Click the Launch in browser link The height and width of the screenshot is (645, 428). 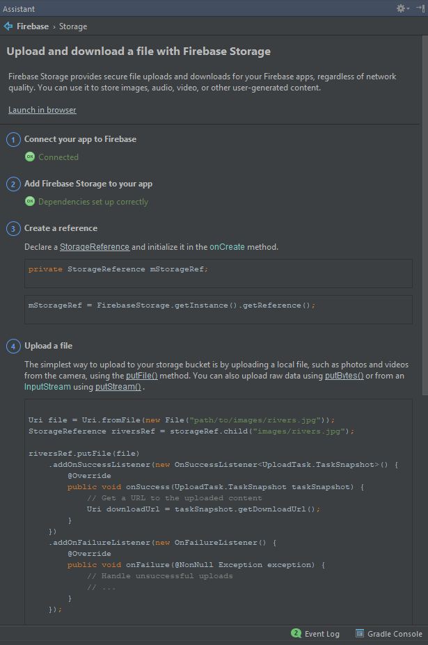42,110
